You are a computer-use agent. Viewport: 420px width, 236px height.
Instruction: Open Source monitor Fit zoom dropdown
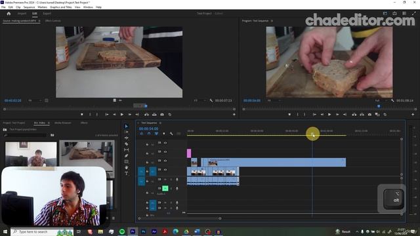(x=35, y=100)
